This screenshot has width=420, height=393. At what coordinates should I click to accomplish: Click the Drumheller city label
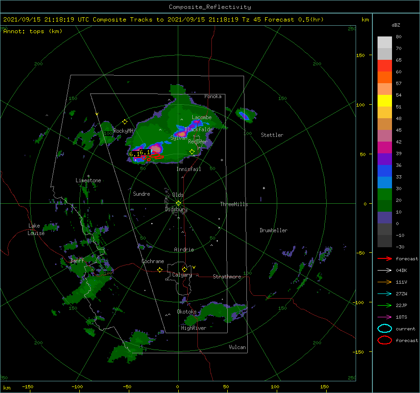(273, 230)
